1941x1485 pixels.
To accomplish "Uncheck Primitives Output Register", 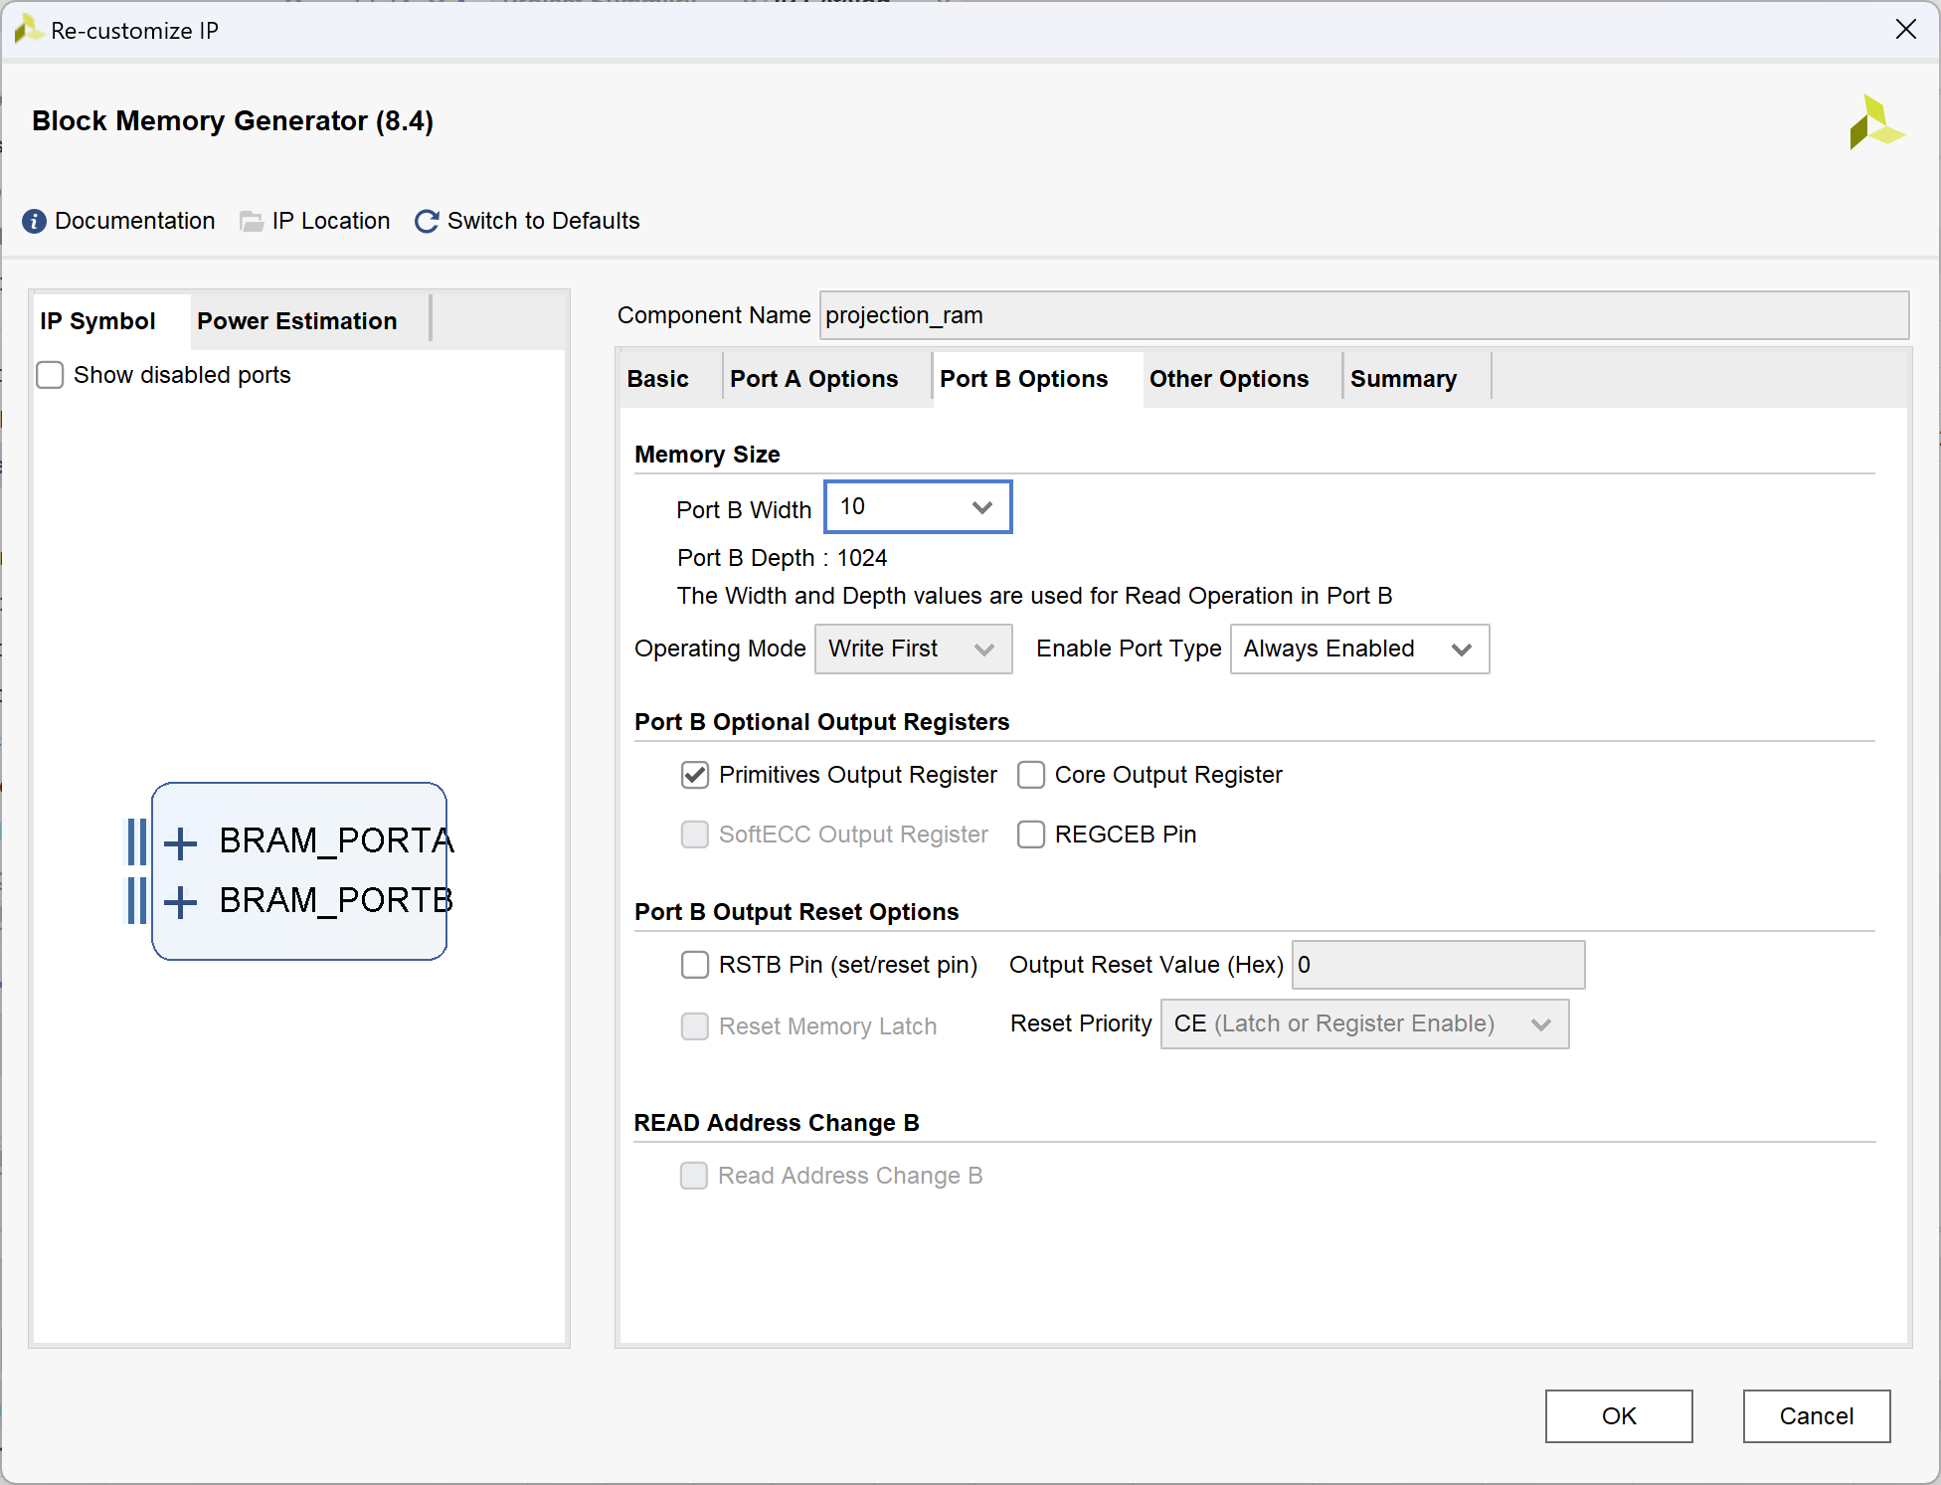I will (x=695, y=775).
